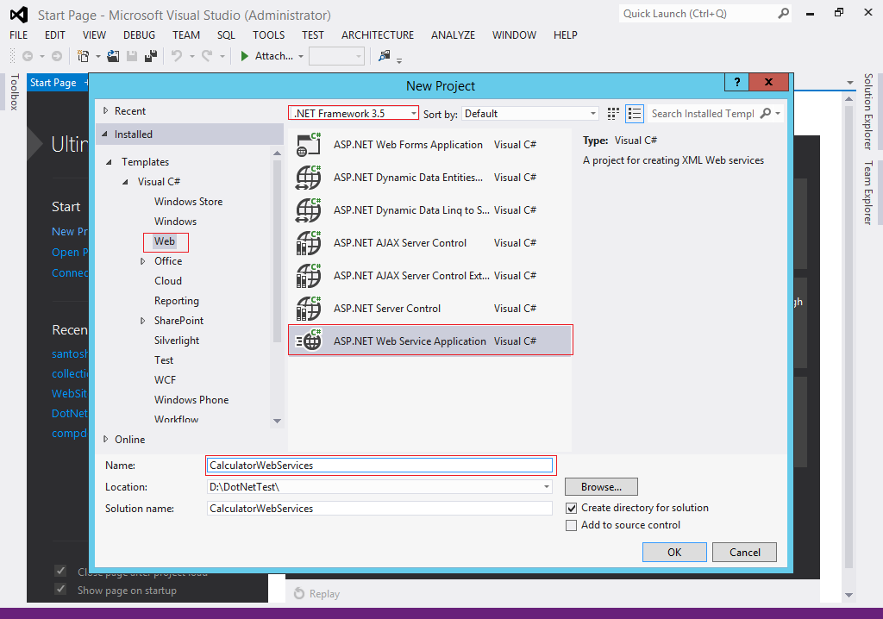
Task: Switch templates to medium list view
Action: pyautogui.click(x=635, y=114)
